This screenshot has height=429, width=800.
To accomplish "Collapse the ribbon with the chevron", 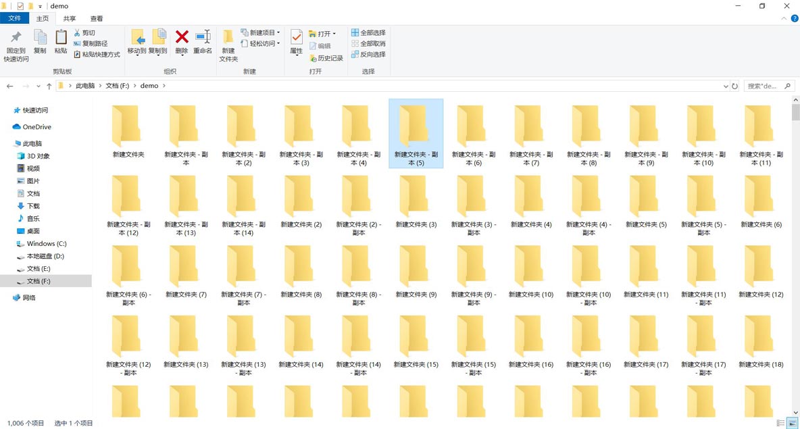I will click(785, 19).
